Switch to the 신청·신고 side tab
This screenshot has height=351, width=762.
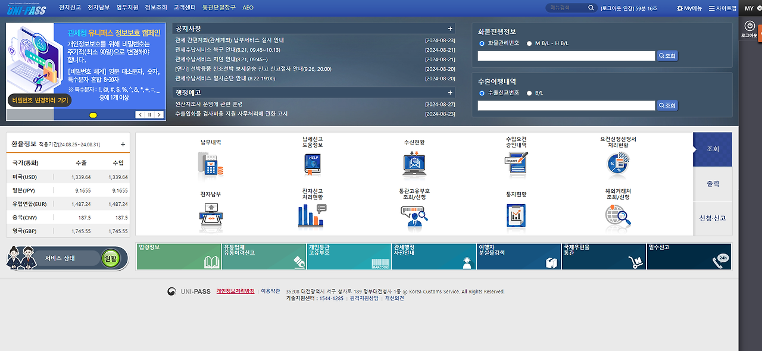pyautogui.click(x=713, y=218)
